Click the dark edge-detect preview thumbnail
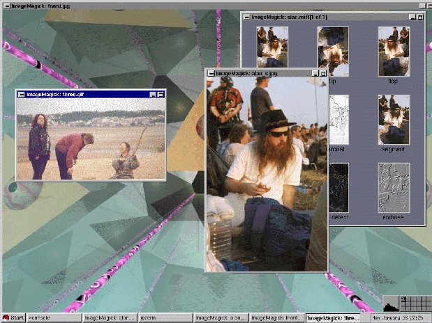This screenshot has height=323, width=432. [338, 187]
